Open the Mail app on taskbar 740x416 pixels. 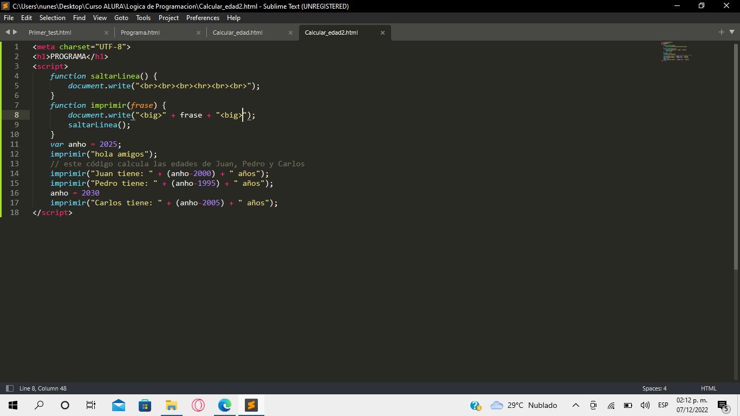(x=119, y=405)
